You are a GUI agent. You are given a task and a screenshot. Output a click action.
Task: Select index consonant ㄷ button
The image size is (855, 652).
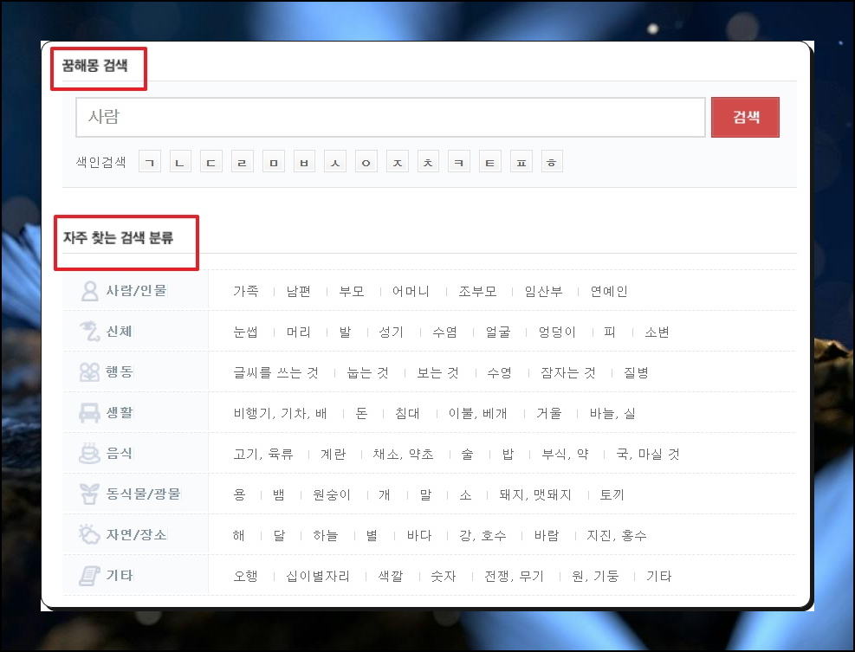pyautogui.click(x=211, y=162)
